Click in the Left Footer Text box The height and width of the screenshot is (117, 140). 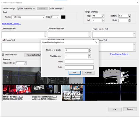[21, 47]
